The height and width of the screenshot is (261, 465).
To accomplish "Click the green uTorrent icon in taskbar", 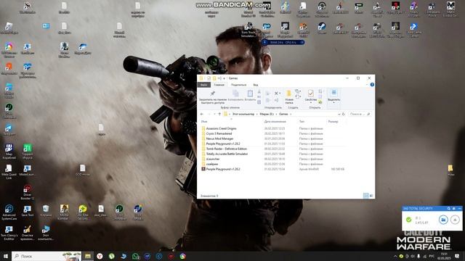I will [111, 256].
